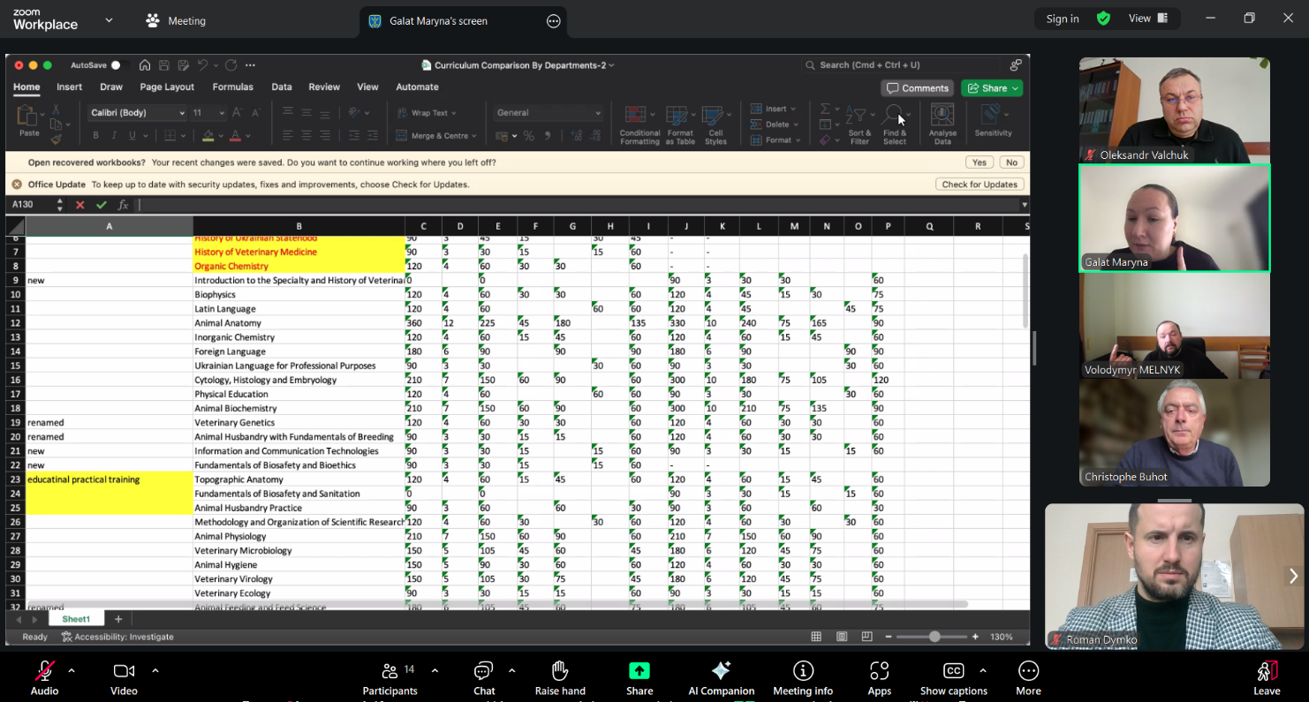The image size is (1309, 702).
Task: Open the Participants list
Action: [x=390, y=671]
